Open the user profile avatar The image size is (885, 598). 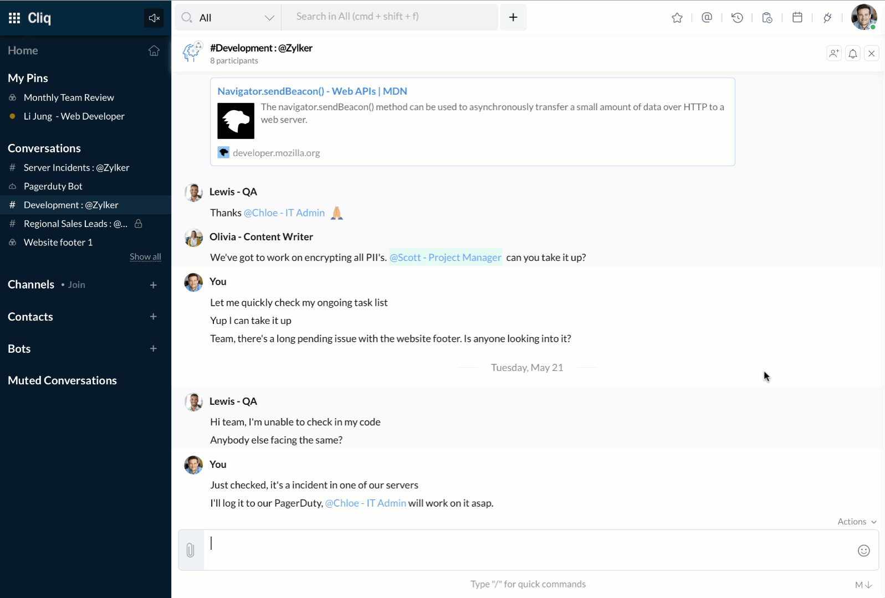click(864, 17)
